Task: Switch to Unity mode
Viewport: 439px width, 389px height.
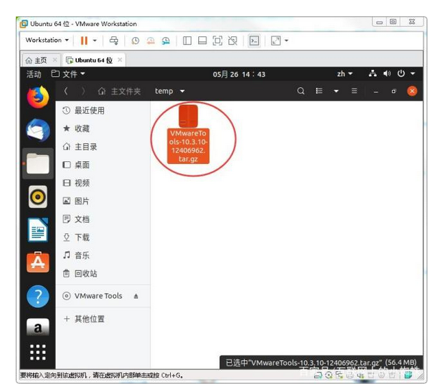Action: (233, 40)
